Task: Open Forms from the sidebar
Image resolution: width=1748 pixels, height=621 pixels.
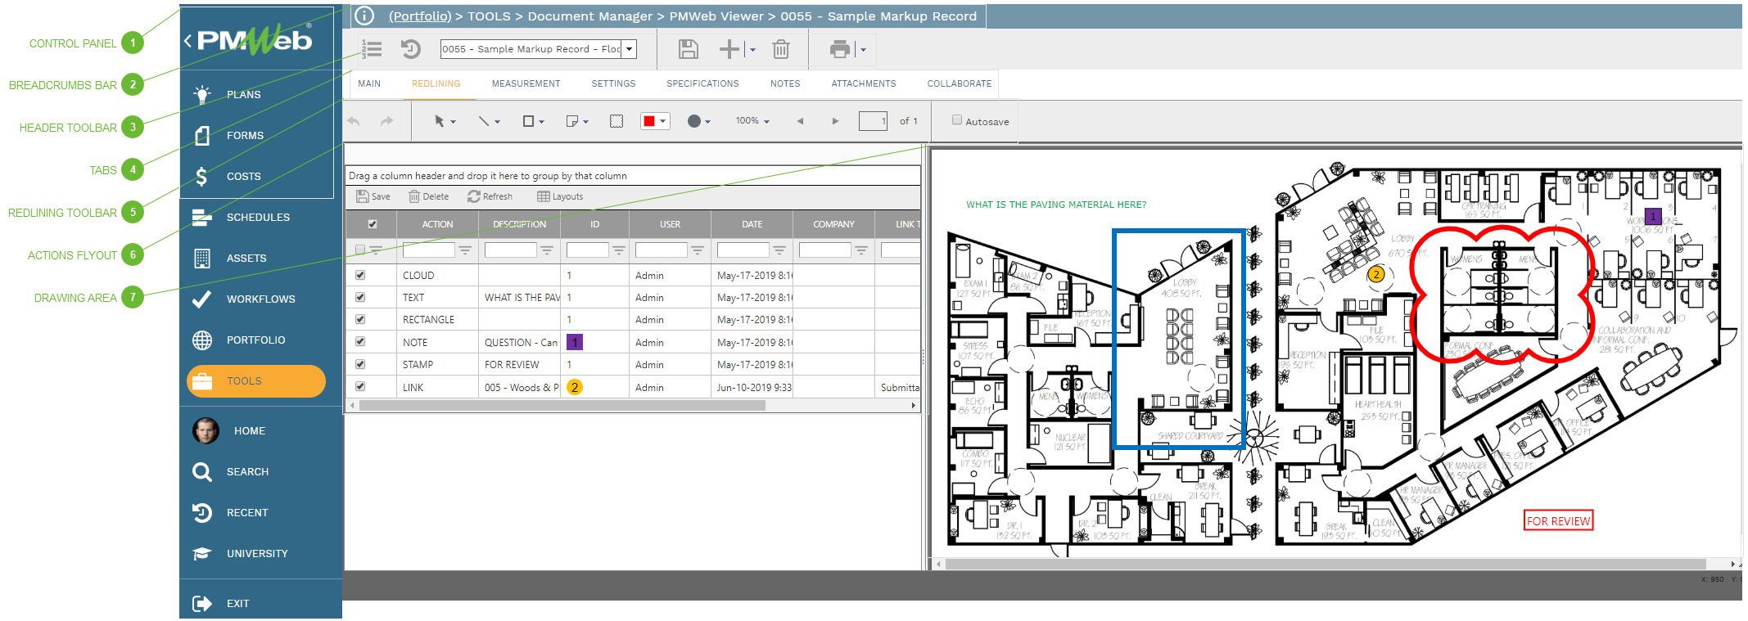Action: 201,135
